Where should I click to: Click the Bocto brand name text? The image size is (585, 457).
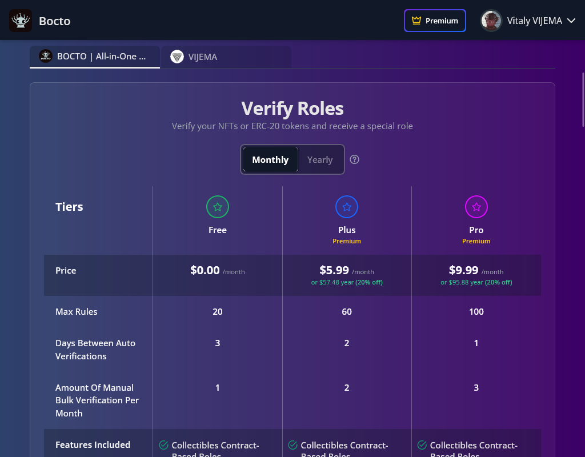click(x=54, y=21)
